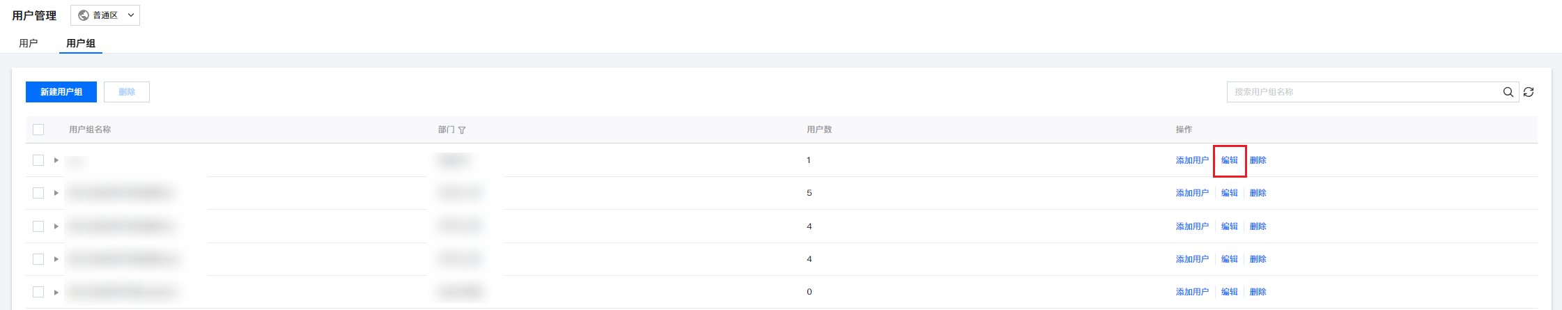Open the 普通区 region dropdown
Screen dimensions: 1562x310
click(105, 15)
